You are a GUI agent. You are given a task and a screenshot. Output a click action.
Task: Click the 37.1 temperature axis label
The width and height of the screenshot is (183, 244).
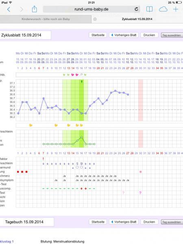(12, 83)
